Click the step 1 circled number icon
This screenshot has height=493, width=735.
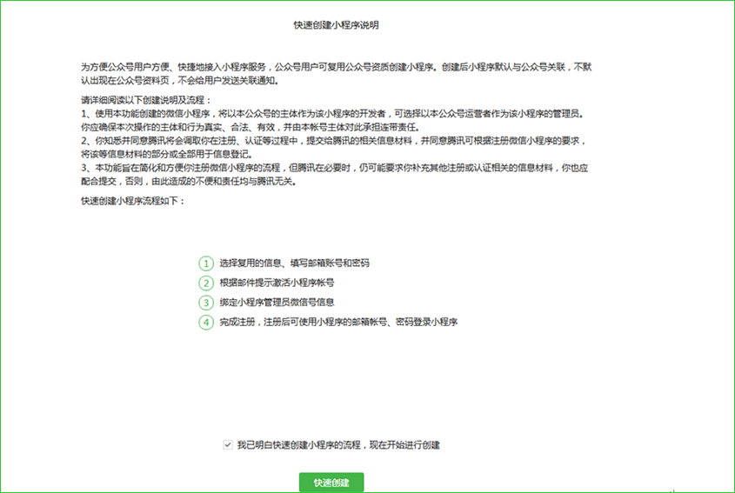pos(206,263)
